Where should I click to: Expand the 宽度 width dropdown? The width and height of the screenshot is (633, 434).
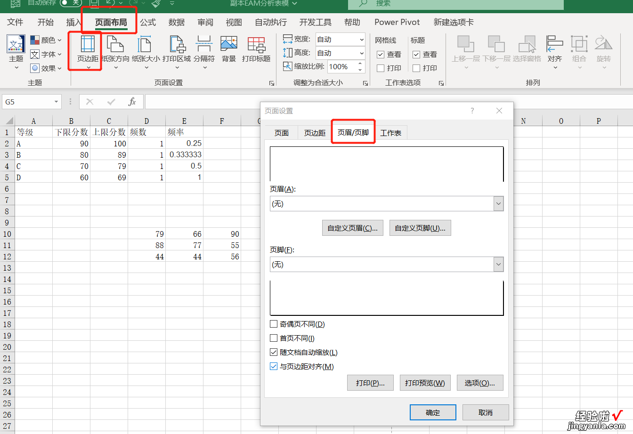(361, 40)
